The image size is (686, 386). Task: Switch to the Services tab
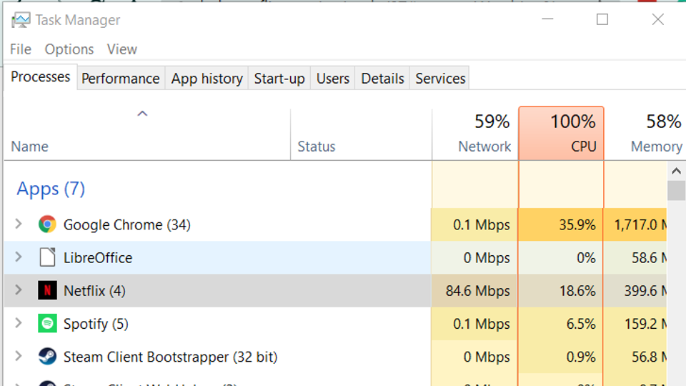point(440,79)
